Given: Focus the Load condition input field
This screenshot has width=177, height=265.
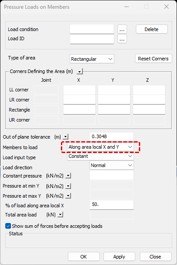Looking at the screenshot, I should 92,29.
